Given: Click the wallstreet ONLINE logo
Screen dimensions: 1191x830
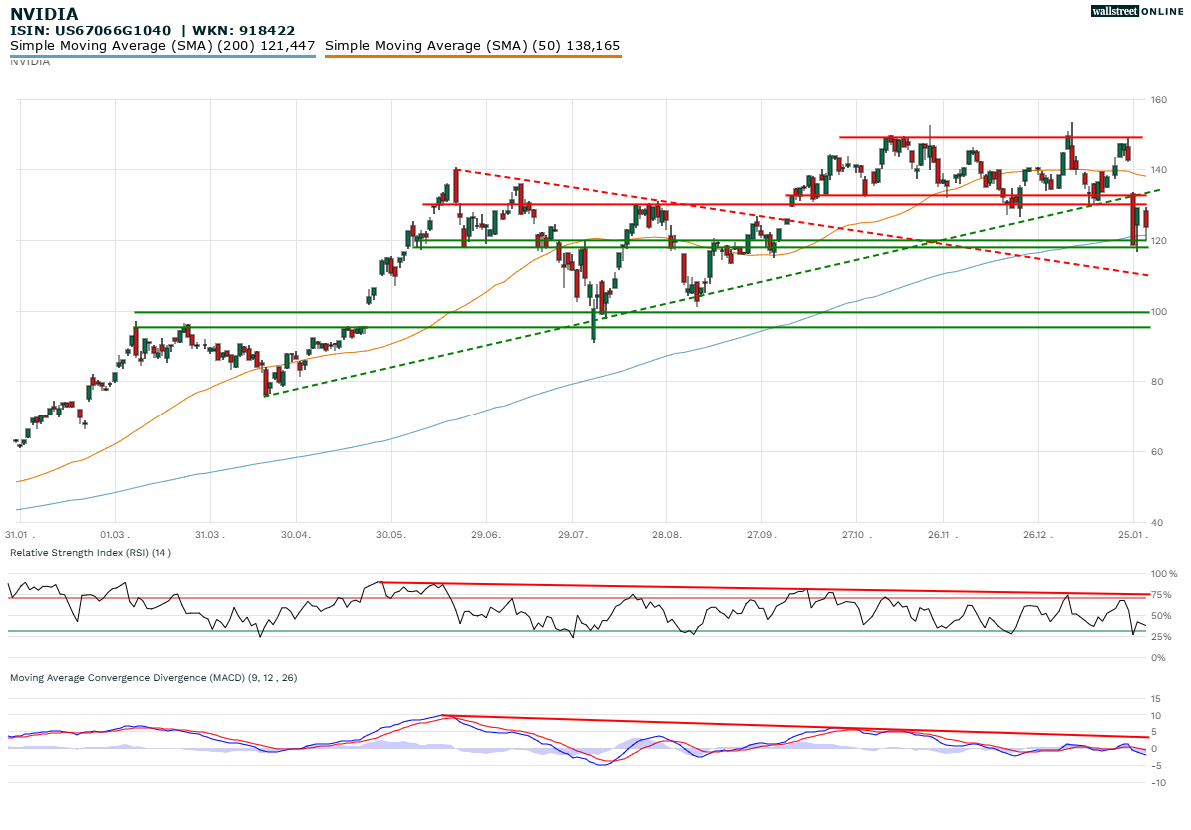Looking at the screenshot, I should [x=1137, y=11].
